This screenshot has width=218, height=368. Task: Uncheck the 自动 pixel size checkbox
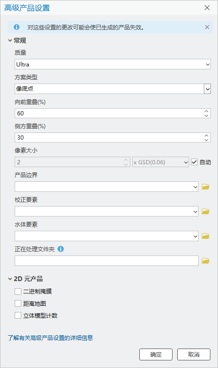(x=194, y=162)
